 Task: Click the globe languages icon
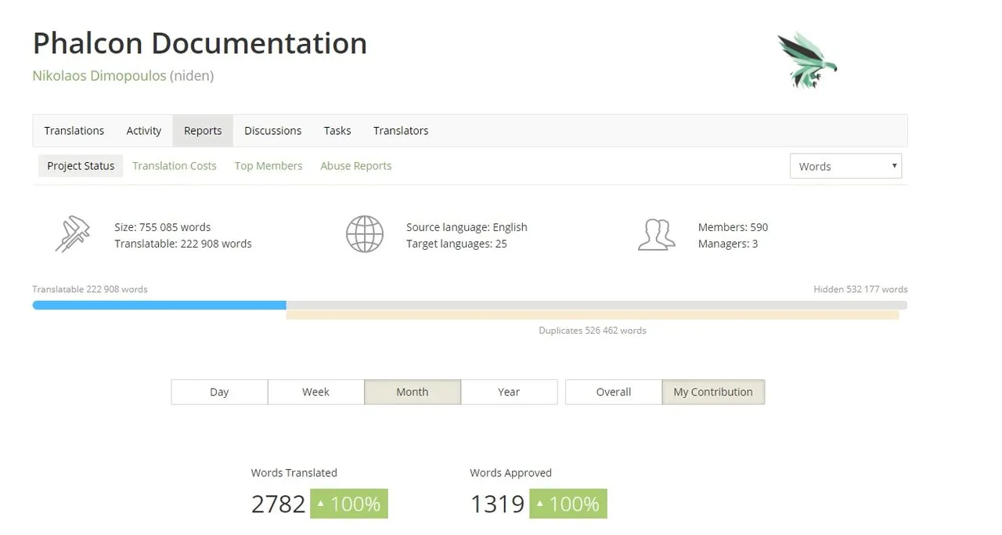pos(365,234)
